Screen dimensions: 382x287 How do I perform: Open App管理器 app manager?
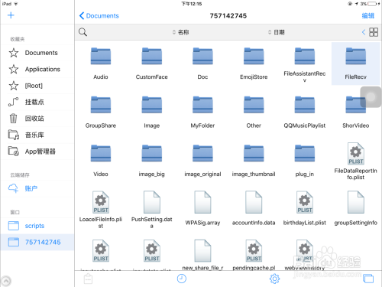coord(37,152)
